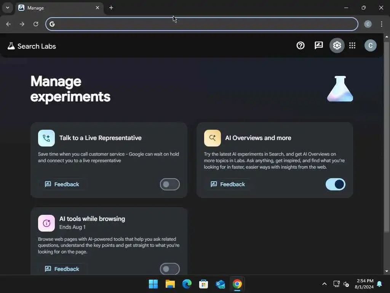Turn off AI Overviews and more switch
The height and width of the screenshot is (293, 390).
click(335, 184)
